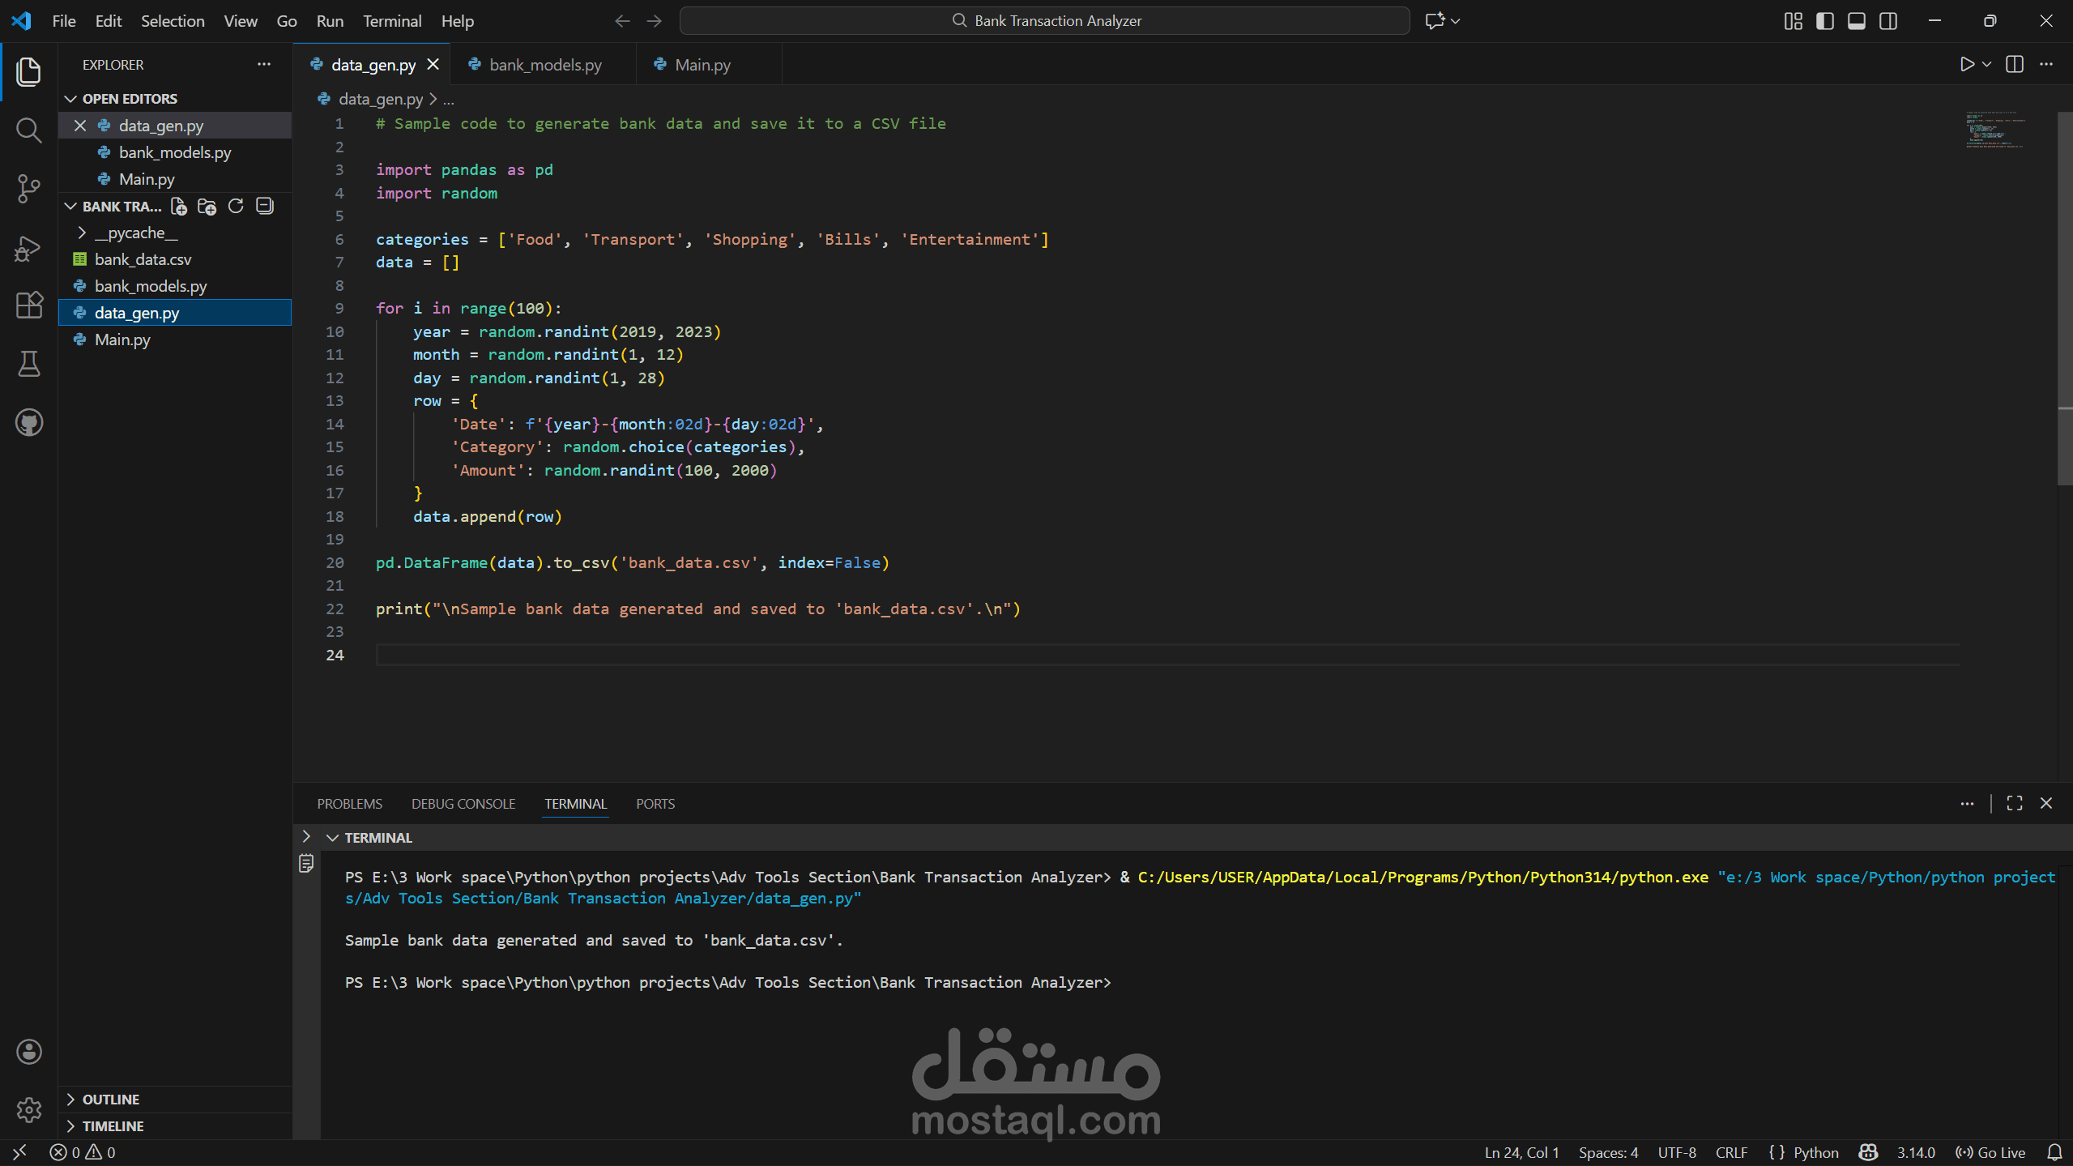Open the Testing flask view
This screenshot has height=1166, width=2073.
pyautogui.click(x=28, y=364)
